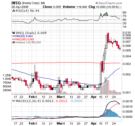The width and height of the screenshot is (135, 126).
Task: Select the blue MA(50) line swatch
Action: coord(14,36)
